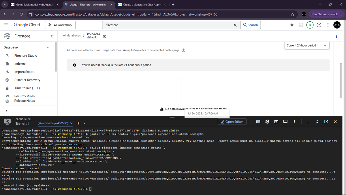Pin Firestore in the navigation menu
This screenshot has height=195, width=346.
point(52,36)
